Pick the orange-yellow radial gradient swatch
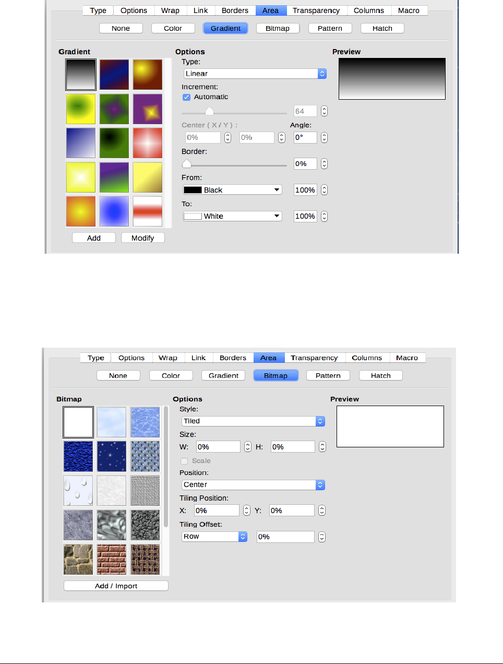The width and height of the screenshot is (503, 664). [81, 211]
